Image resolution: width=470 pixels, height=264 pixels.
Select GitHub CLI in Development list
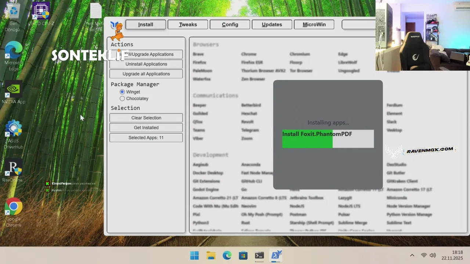tap(252, 181)
